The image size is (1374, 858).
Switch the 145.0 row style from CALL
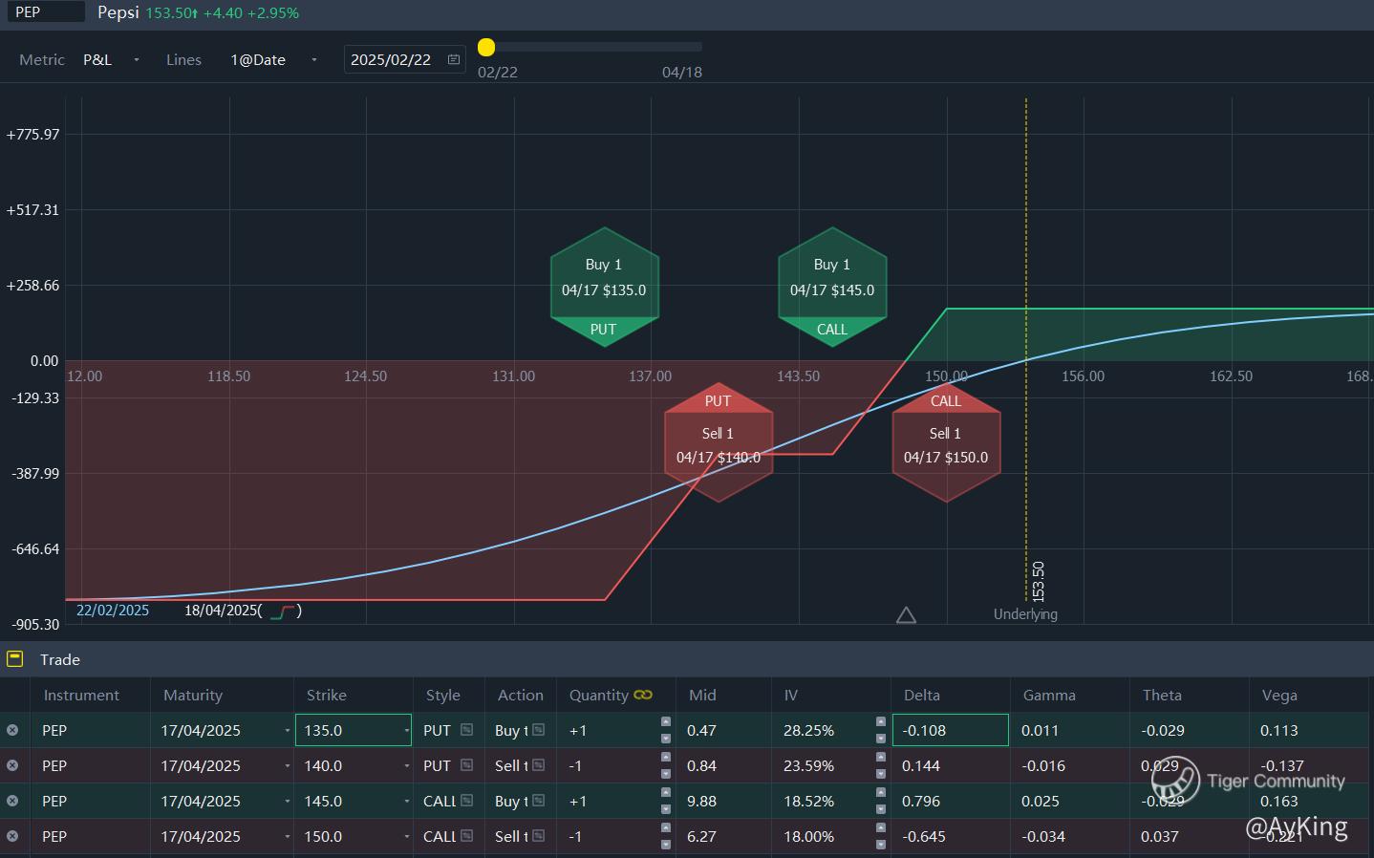(466, 801)
